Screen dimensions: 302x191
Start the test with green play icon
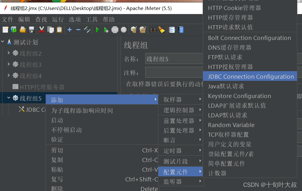pos(97,30)
